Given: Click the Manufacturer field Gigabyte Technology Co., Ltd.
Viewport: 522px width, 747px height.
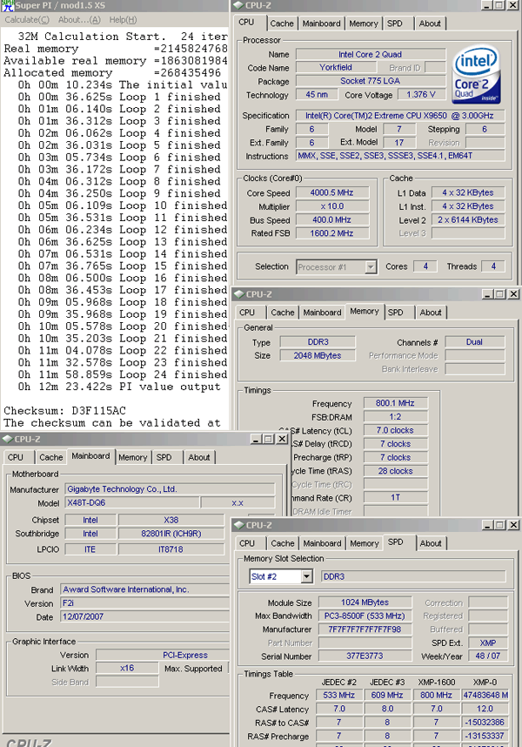Looking at the screenshot, I should (x=170, y=489).
